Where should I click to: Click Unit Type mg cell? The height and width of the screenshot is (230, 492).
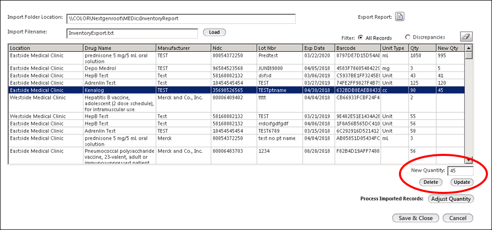(x=395, y=68)
